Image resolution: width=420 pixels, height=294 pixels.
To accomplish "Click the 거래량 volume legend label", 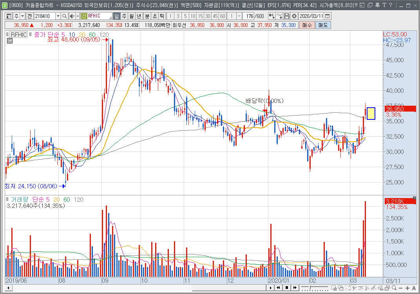I will (19, 200).
